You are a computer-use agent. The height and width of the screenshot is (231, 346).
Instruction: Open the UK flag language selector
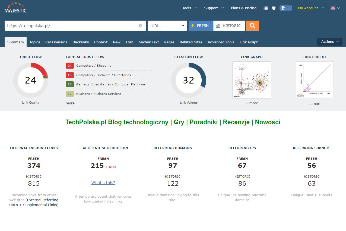tap(335, 8)
